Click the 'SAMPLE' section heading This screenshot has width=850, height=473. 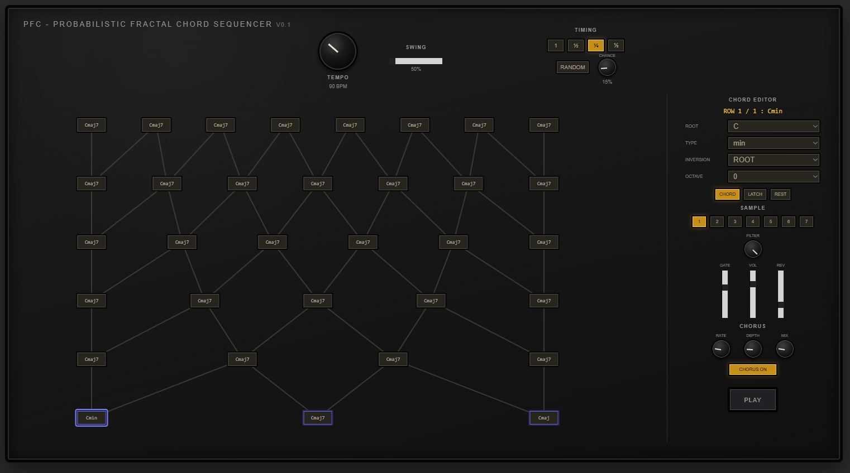(x=753, y=208)
